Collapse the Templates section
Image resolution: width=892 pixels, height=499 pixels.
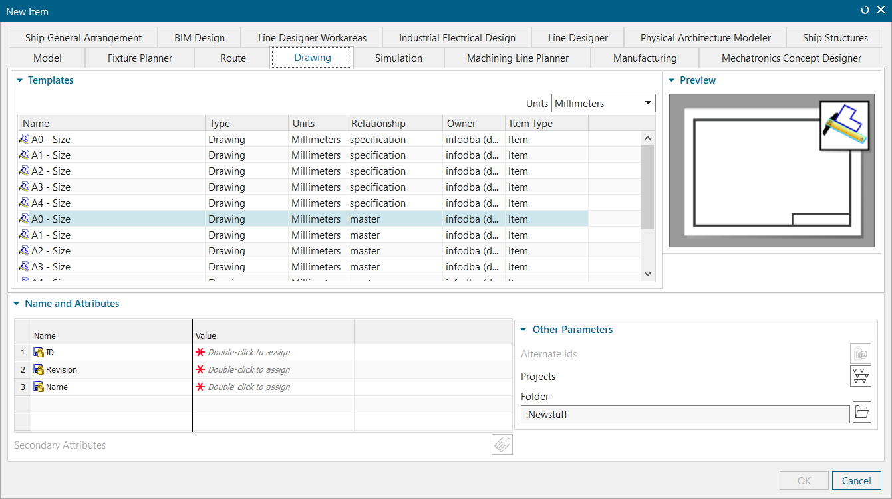point(20,80)
